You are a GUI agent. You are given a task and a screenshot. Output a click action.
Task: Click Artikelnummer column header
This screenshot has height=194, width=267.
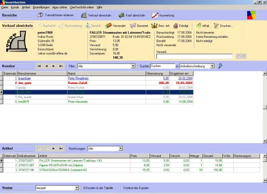pyautogui.click(x=28, y=156)
